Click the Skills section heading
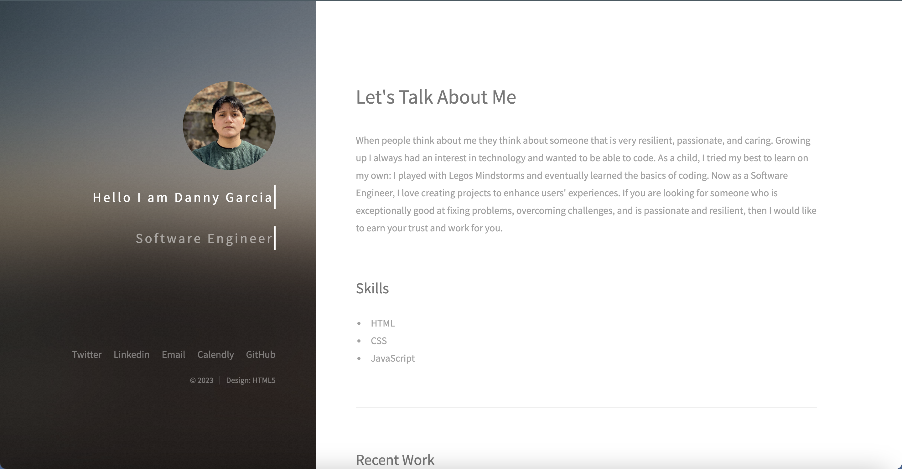This screenshot has height=469, width=902. pyautogui.click(x=372, y=288)
